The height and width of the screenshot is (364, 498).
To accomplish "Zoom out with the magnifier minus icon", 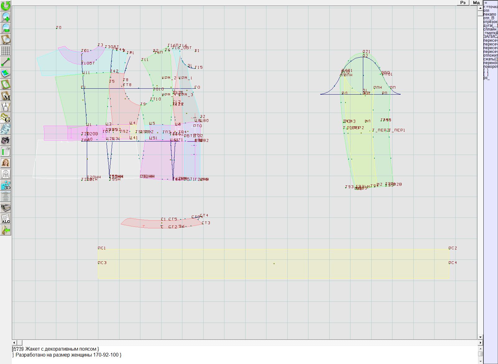I will pos(6,28).
